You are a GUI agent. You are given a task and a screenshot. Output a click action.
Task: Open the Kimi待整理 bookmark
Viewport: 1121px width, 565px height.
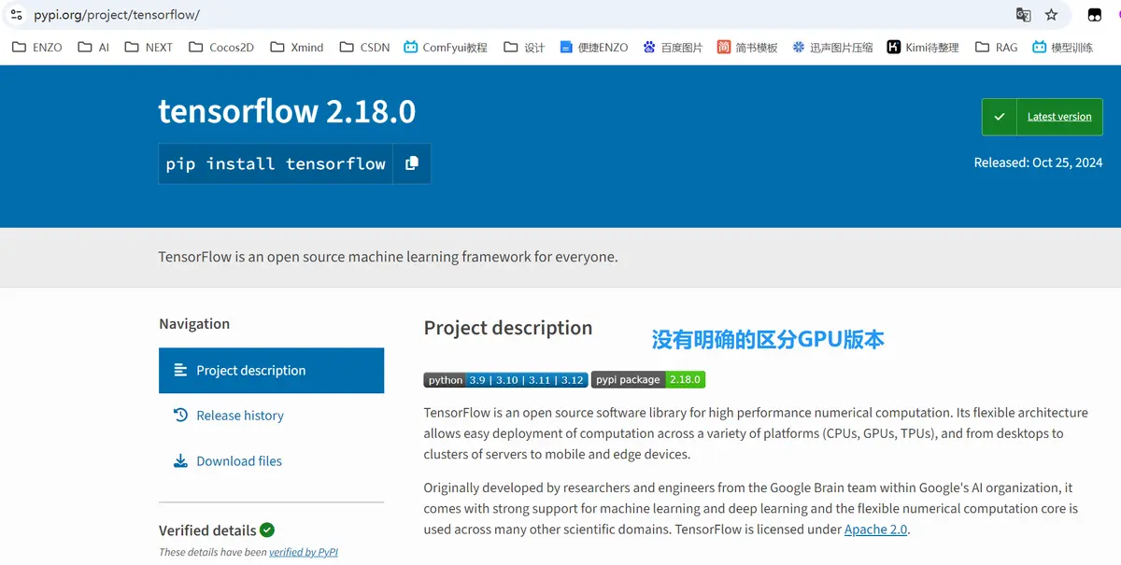[923, 47]
